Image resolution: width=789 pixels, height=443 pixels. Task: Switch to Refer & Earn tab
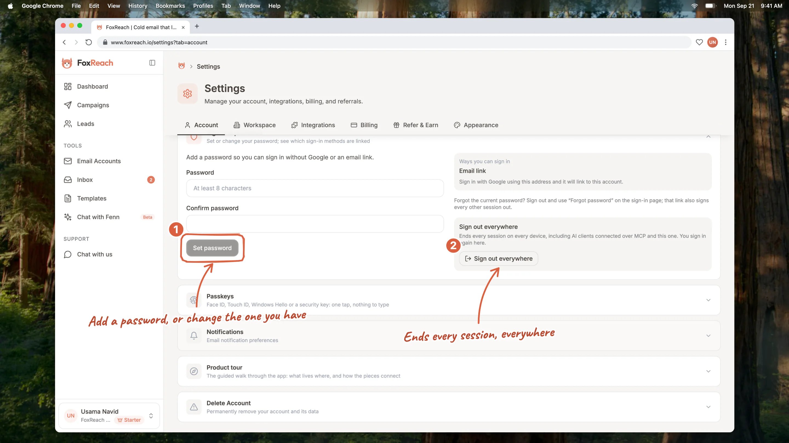tap(416, 125)
